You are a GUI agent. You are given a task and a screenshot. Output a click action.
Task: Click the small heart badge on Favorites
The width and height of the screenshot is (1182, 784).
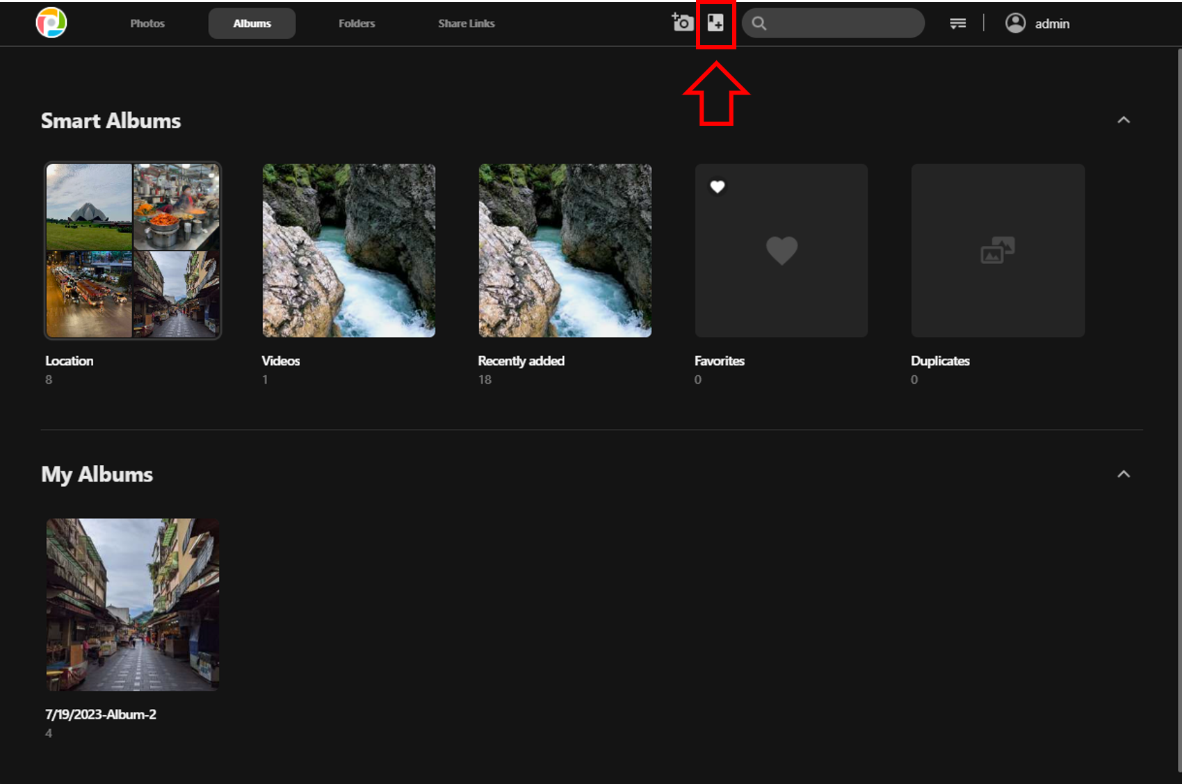click(x=718, y=186)
